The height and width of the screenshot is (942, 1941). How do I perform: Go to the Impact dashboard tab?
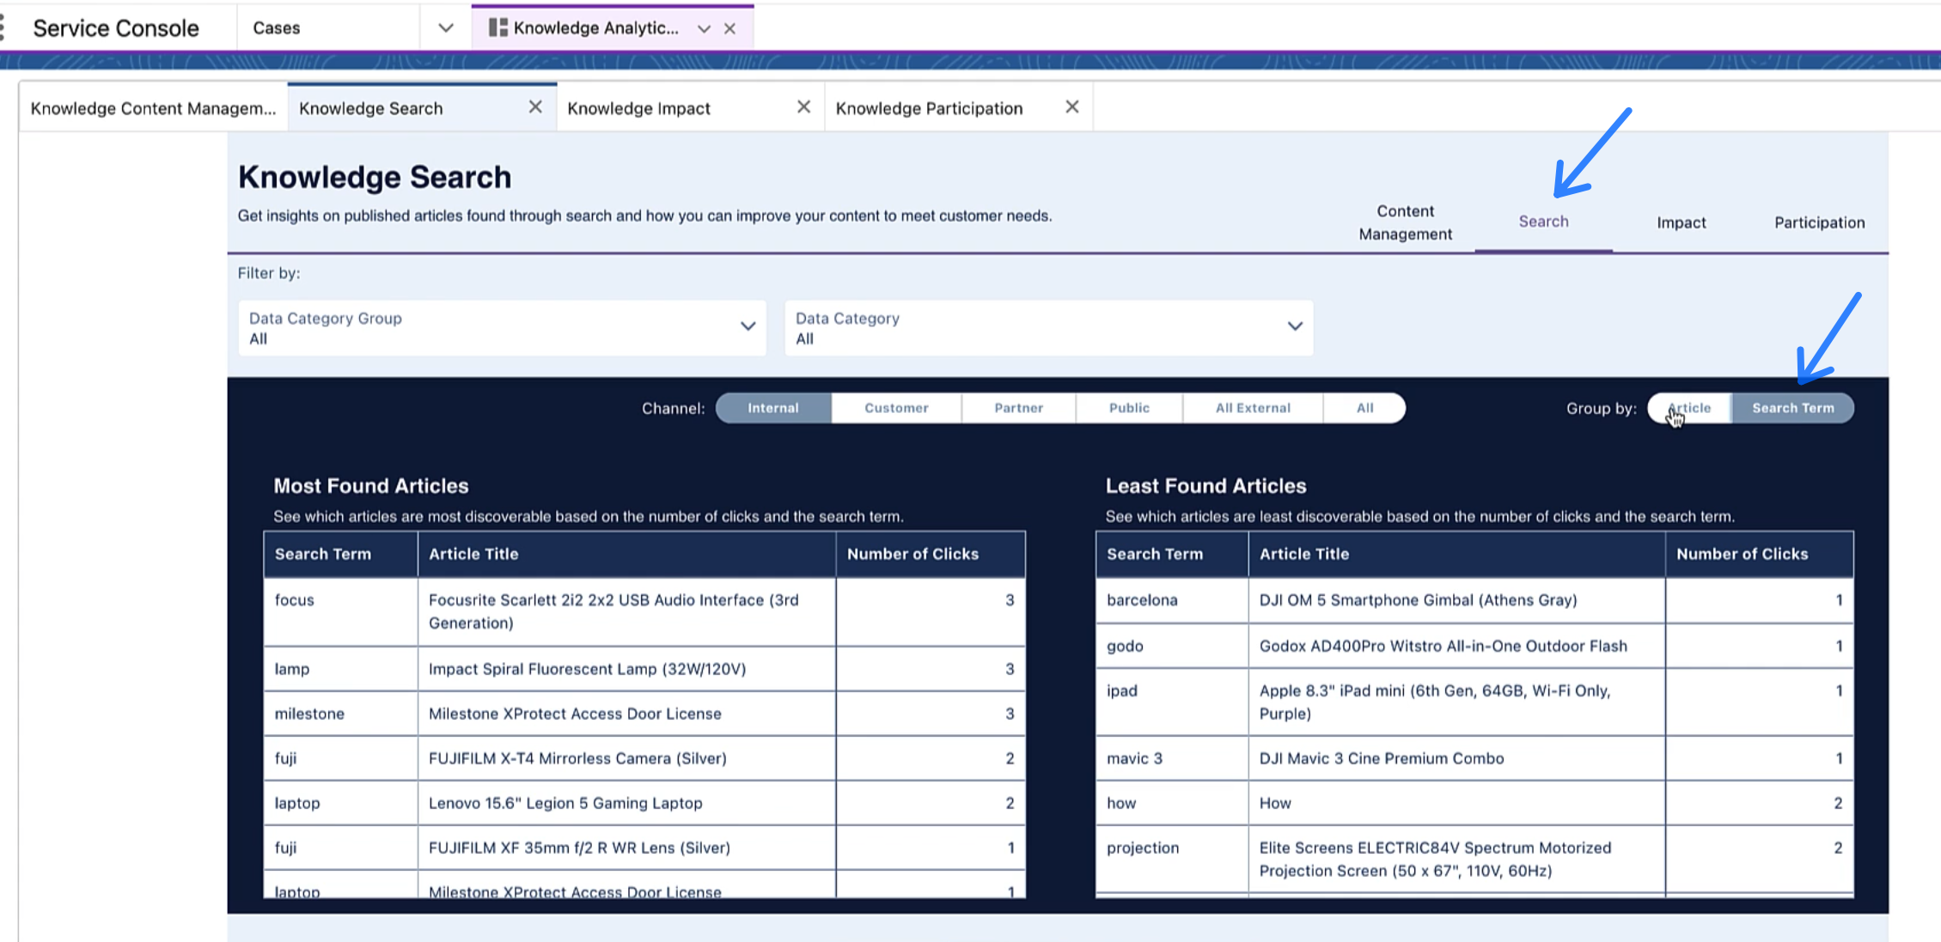click(x=1681, y=222)
